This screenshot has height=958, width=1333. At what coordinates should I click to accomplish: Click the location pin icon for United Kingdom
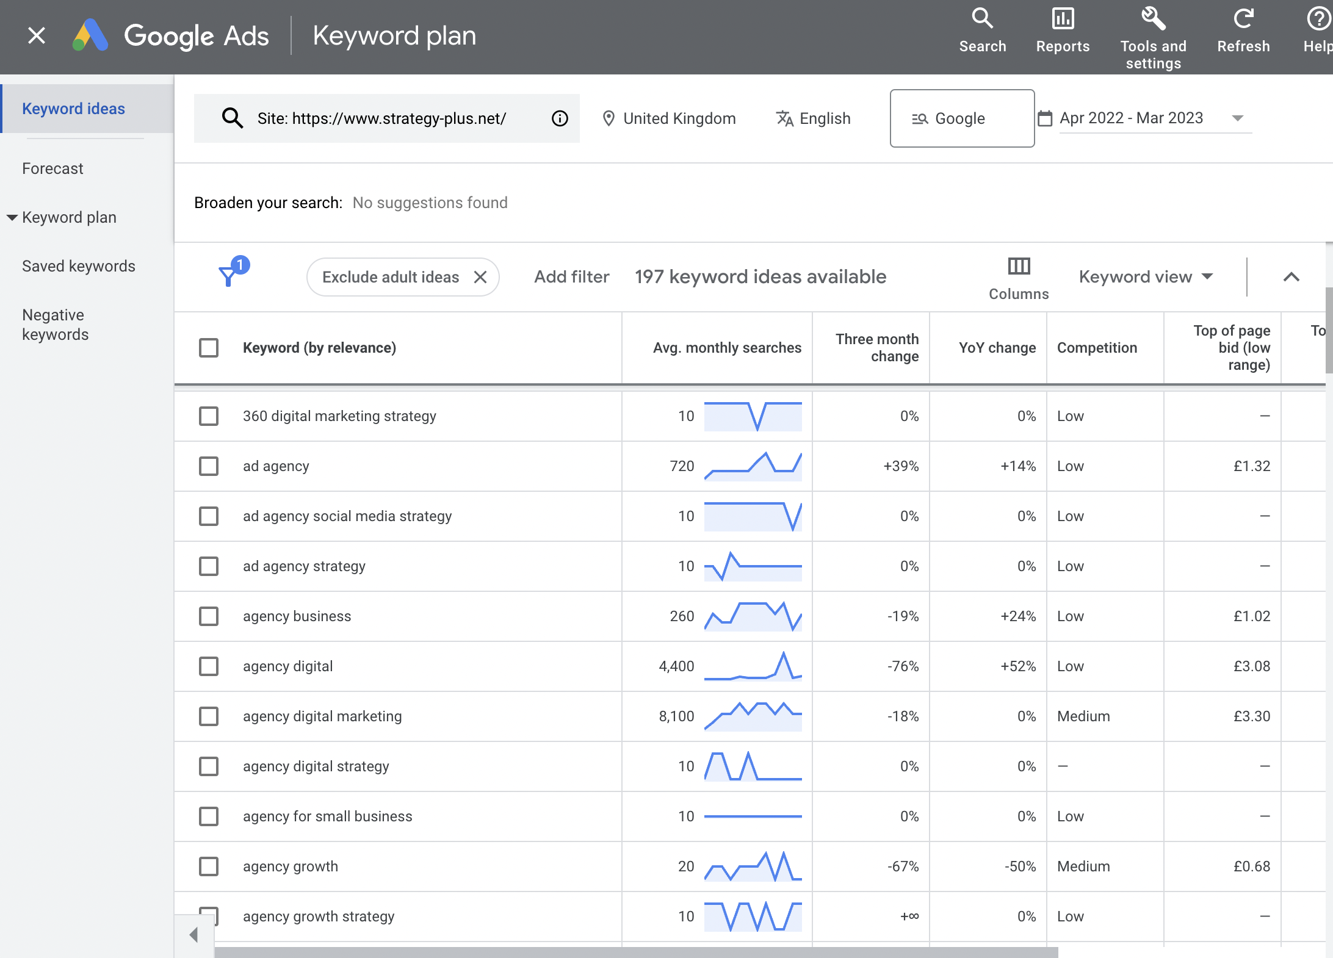coord(609,118)
